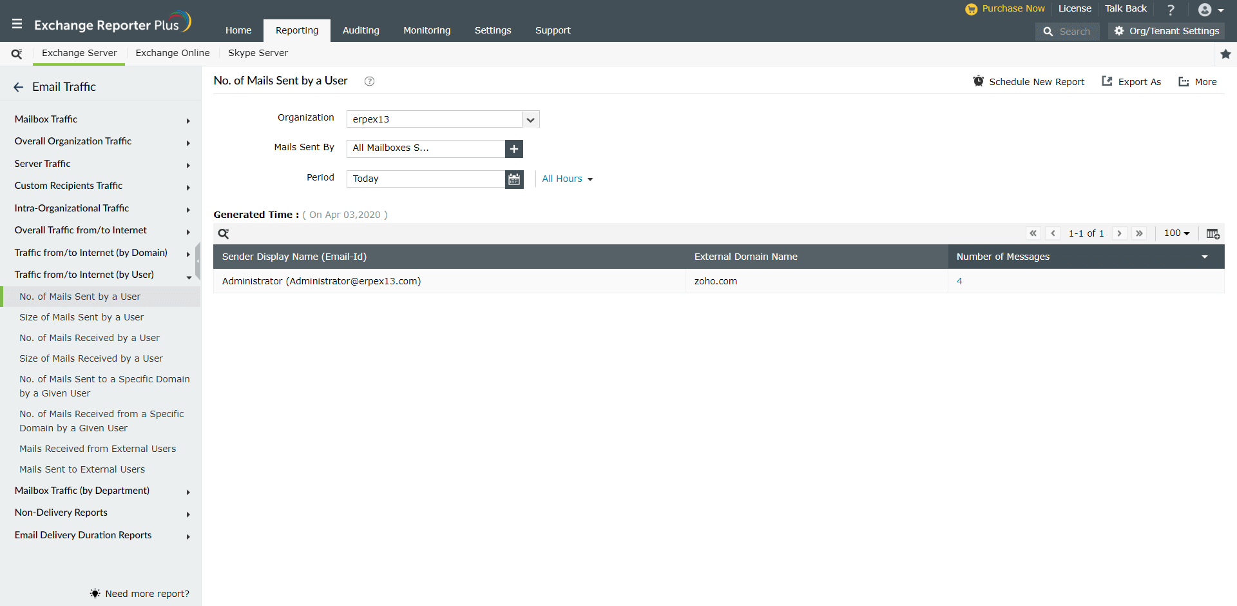Image resolution: width=1237 pixels, height=606 pixels.
Task: Click the Mails Sent By field
Action: pyautogui.click(x=426, y=149)
